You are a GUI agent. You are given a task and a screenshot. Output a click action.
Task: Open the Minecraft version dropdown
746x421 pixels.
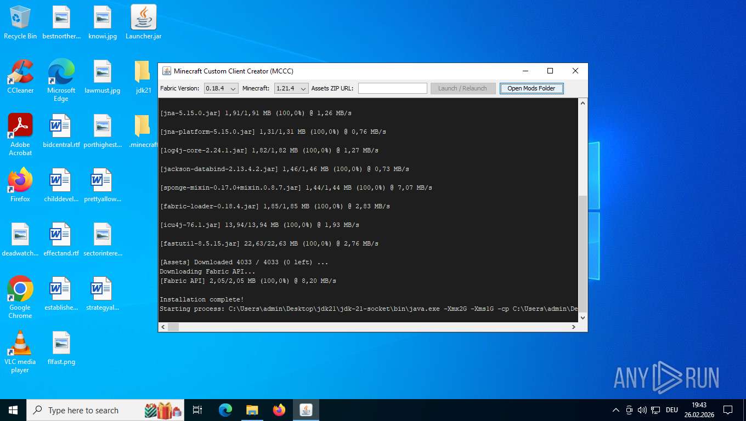tap(291, 88)
